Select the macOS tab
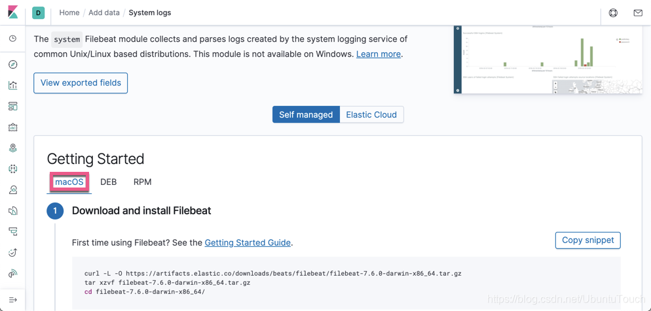This screenshot has width=651, height=311. point(69,182)
